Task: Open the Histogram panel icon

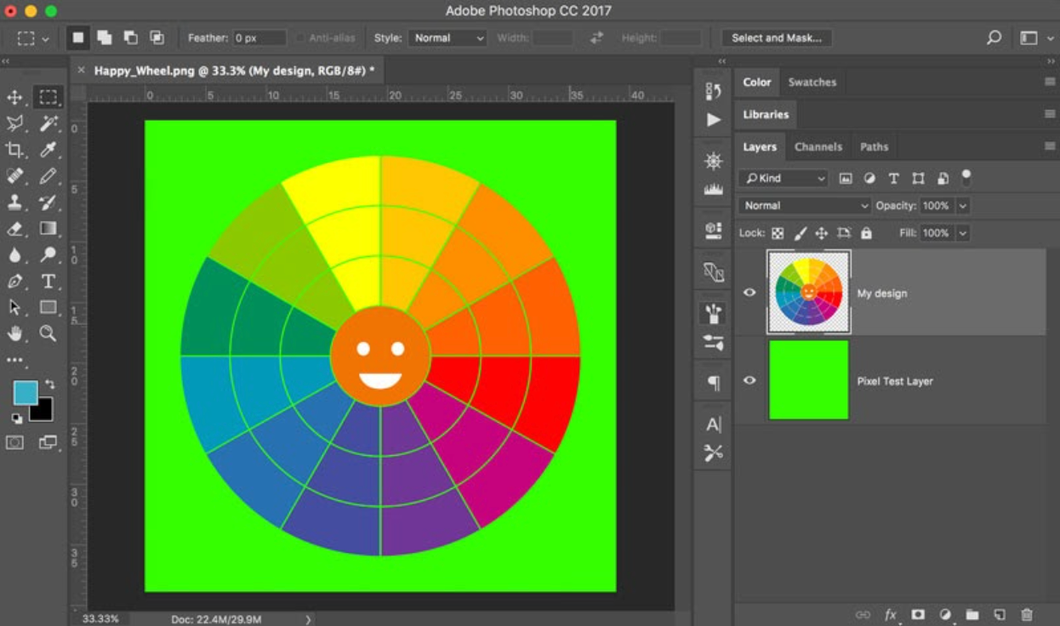Action: coord(714,190)
